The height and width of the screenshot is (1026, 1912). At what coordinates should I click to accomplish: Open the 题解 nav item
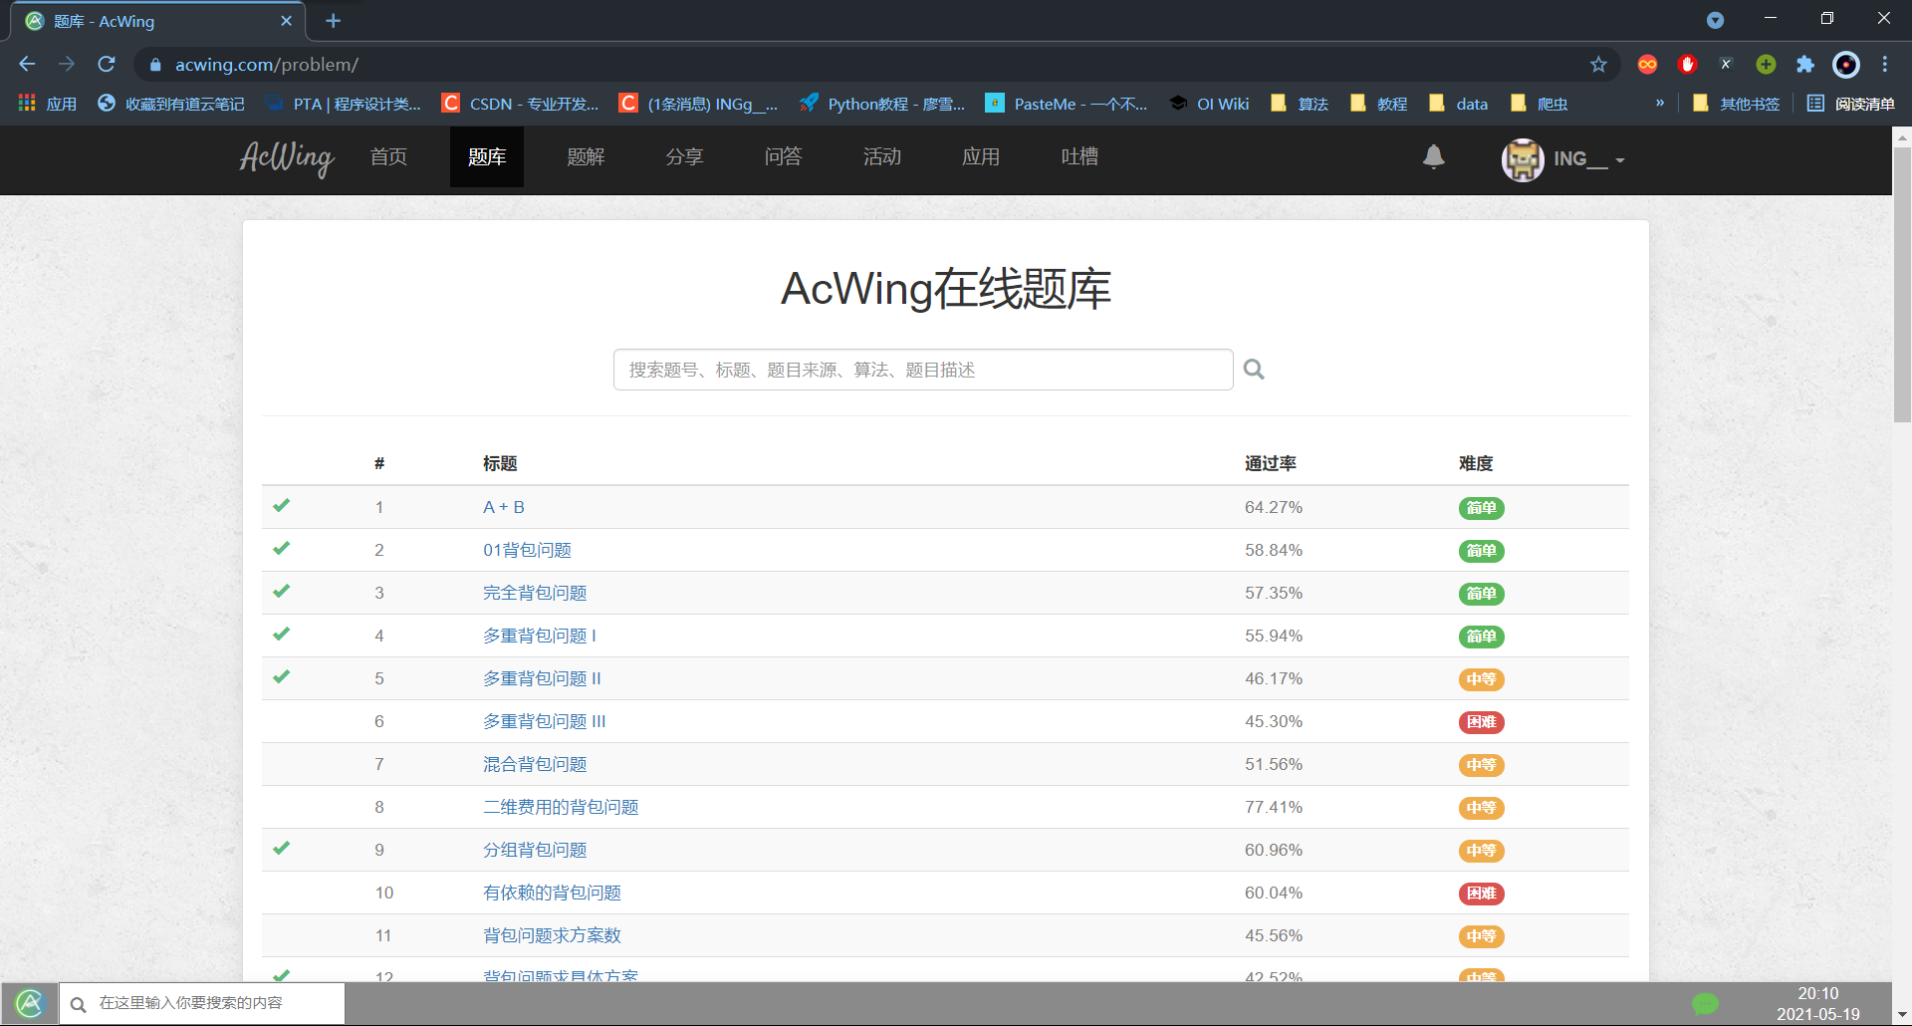[x=586, y=156]
